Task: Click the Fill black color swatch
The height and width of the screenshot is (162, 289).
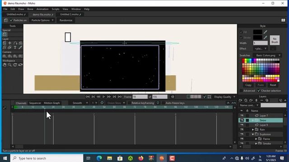Action: coord(258,32)
